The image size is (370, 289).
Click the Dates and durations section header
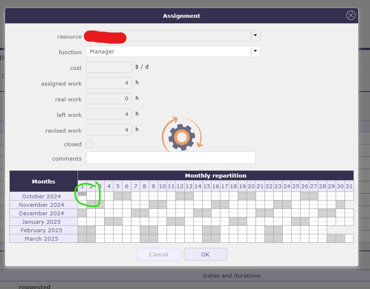click(231, 275)
